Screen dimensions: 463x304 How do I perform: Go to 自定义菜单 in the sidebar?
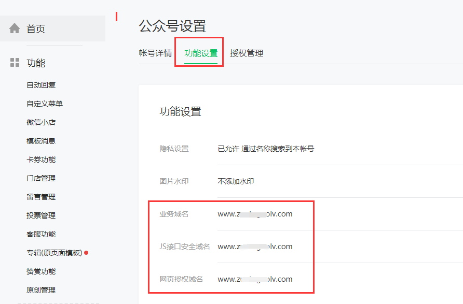tap(45, 104)
